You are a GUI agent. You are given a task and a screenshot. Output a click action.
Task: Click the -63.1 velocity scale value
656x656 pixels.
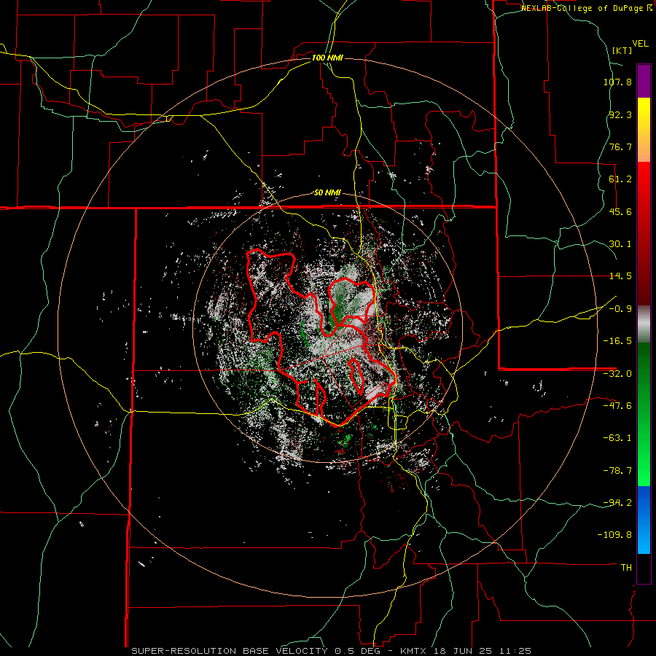coord(617,438)
